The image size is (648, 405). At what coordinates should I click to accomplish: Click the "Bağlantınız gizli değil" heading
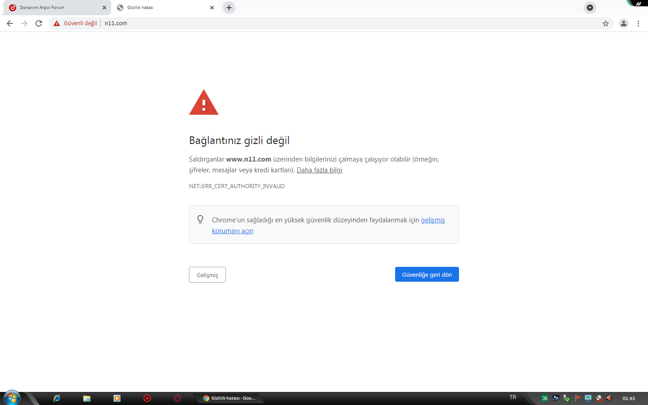pyautogui.click(x=239, y=140)
